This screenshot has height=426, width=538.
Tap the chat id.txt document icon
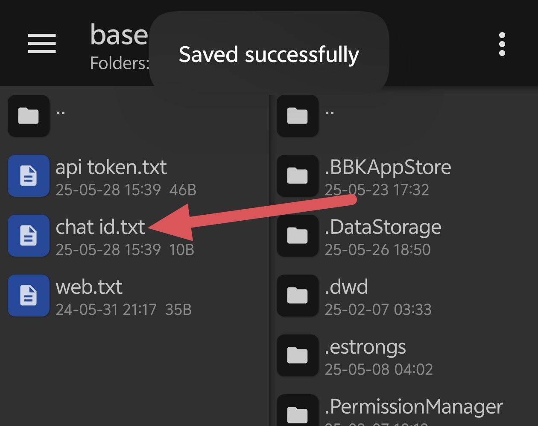(29, 236)
